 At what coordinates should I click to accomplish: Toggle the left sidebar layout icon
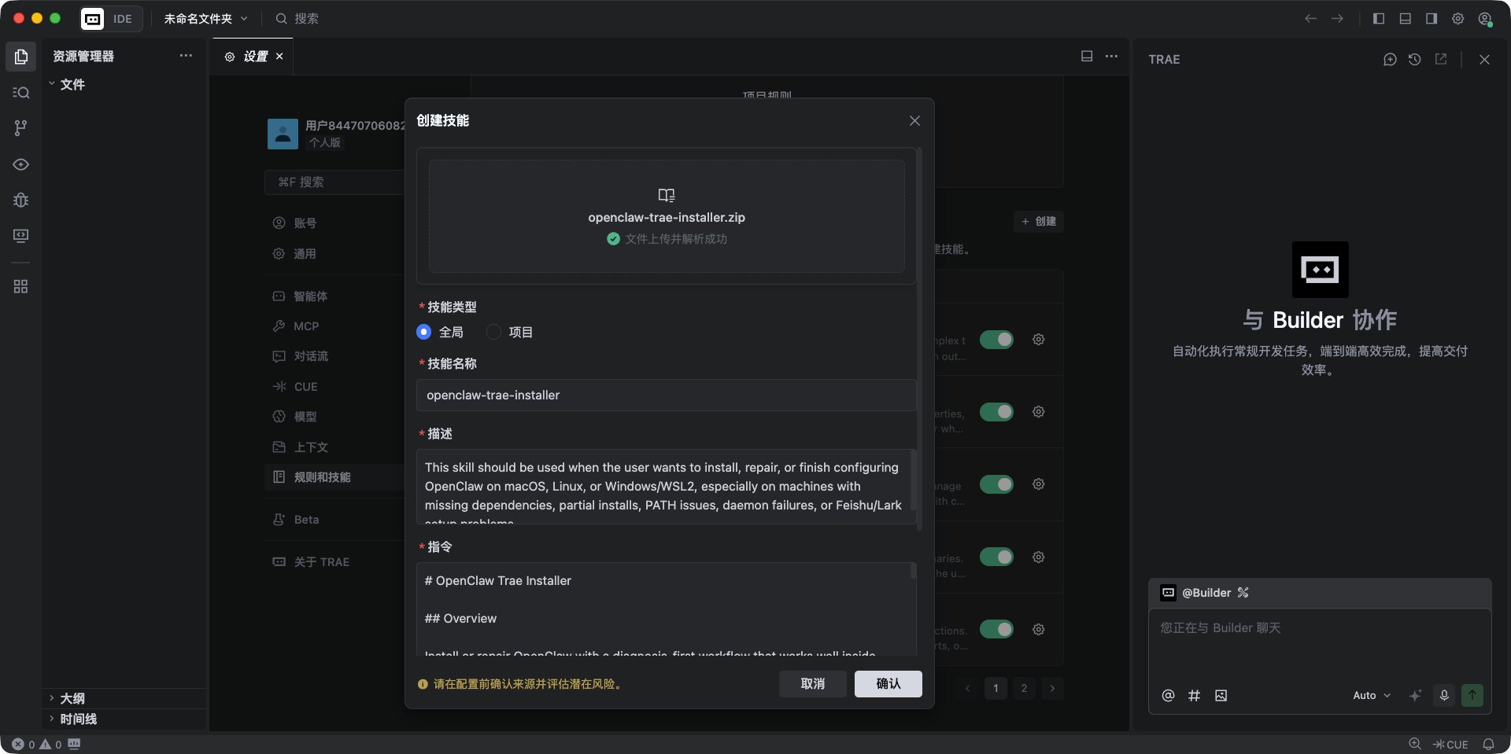point(1379,19)
